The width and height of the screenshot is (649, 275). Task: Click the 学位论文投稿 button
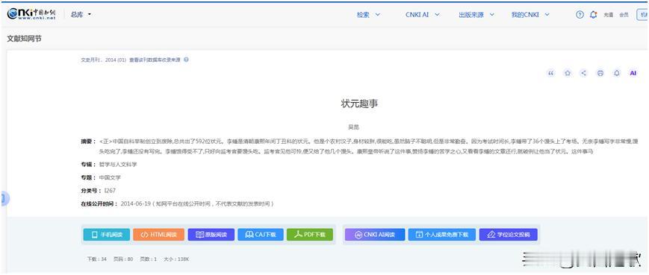click(509, 235)
